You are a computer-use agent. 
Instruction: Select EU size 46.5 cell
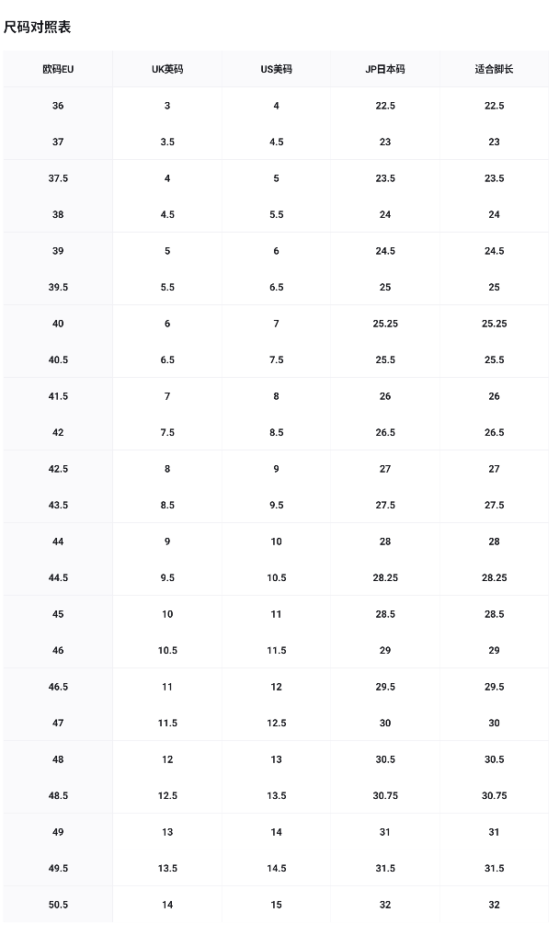58,687
